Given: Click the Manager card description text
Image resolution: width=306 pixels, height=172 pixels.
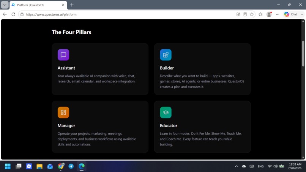Looking at the screenshot, I should click(x=97, y=139).
